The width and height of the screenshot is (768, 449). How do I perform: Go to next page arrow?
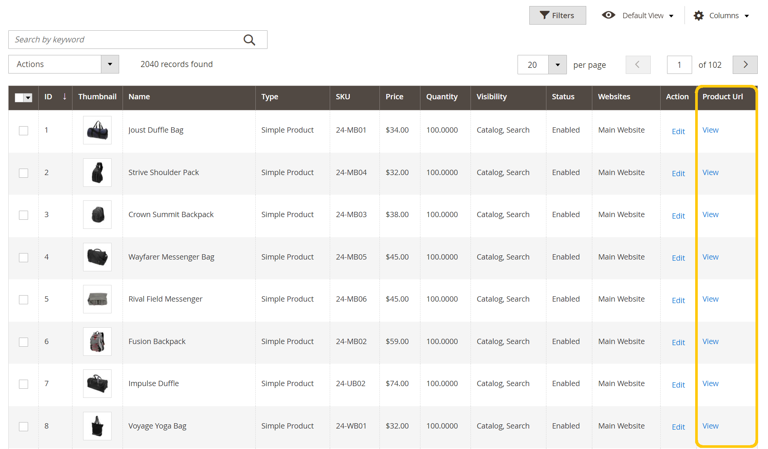745,65
